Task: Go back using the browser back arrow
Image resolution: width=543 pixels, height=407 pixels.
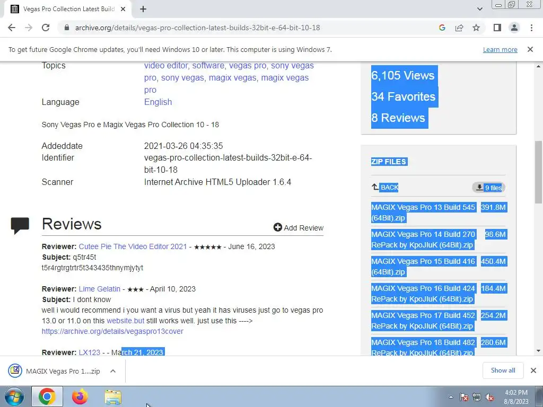Action: [x=12, y=28]
